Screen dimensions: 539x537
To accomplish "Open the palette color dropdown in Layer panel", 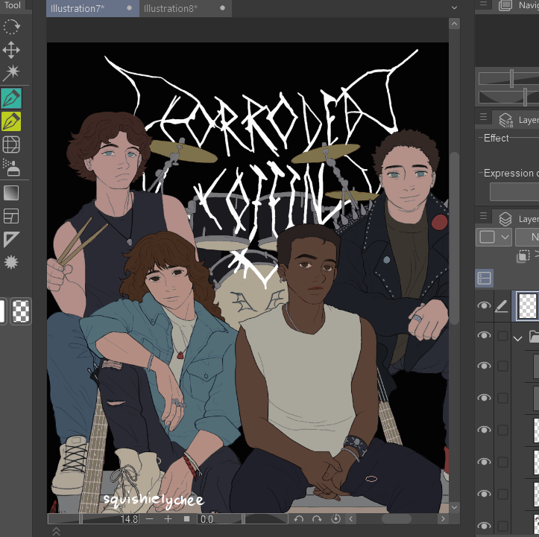I will coord(494,237).
